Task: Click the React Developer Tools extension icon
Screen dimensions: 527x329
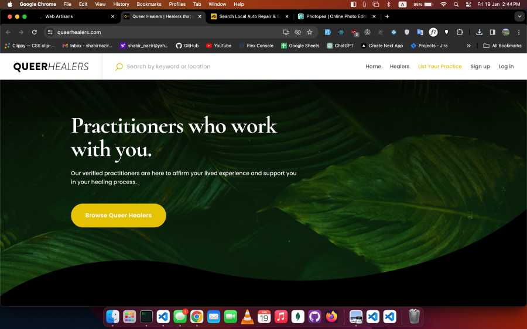Action: coord(341,32)
